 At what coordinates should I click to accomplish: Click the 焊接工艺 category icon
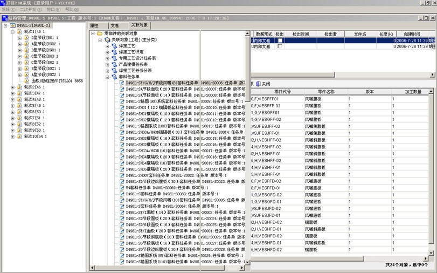(114, 46)
